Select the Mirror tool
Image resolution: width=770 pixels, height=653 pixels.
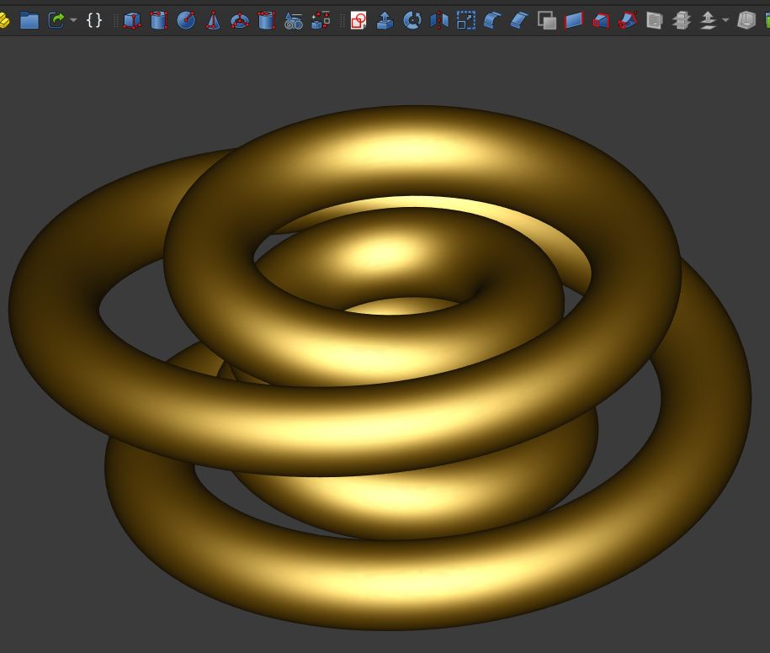click(x=439, y=21)
